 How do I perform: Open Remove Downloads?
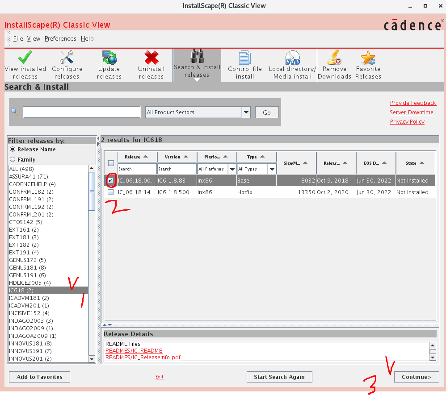point(334,65)
